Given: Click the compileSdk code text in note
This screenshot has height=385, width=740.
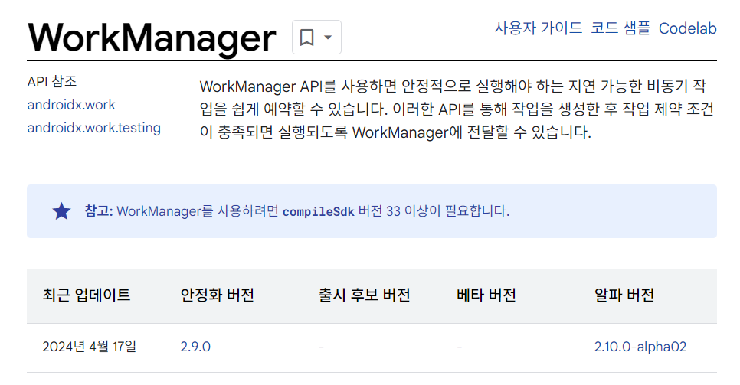Looking at the screenshot, I should pyautogui.click(x=318, y=211).
